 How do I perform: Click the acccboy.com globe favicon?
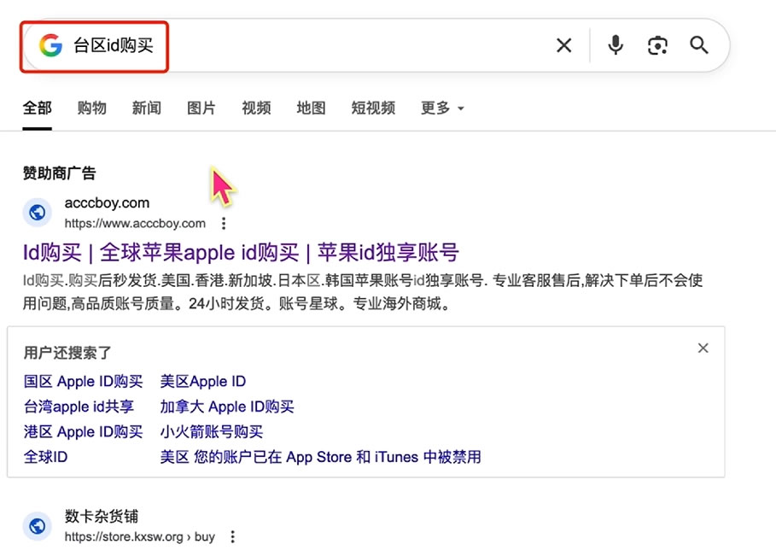(x=38, y=213)
